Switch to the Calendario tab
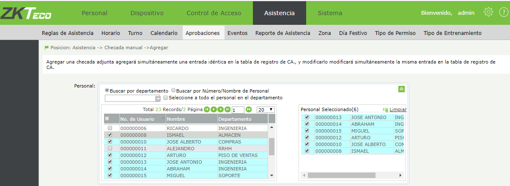The image size is (510, 186). click(x=164, y=33)
